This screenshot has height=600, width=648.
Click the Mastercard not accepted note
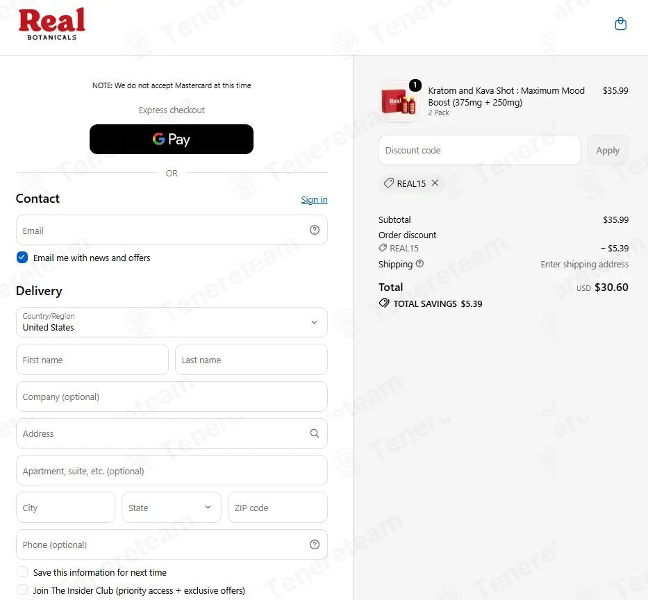[x=172, y=85]
